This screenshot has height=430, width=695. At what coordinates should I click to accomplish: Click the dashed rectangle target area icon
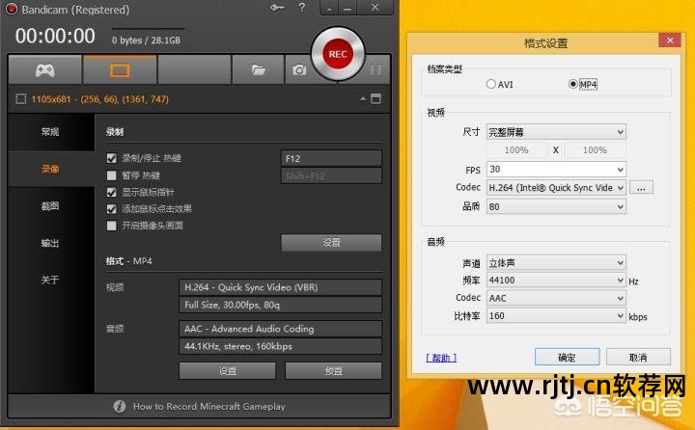(x=21, y=98)
